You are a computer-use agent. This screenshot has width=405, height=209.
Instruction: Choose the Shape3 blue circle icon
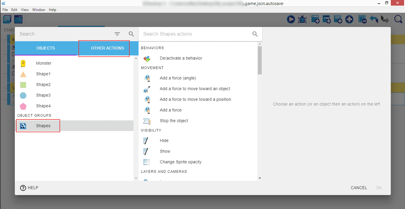pyautogui.click(x=23, y=95)
